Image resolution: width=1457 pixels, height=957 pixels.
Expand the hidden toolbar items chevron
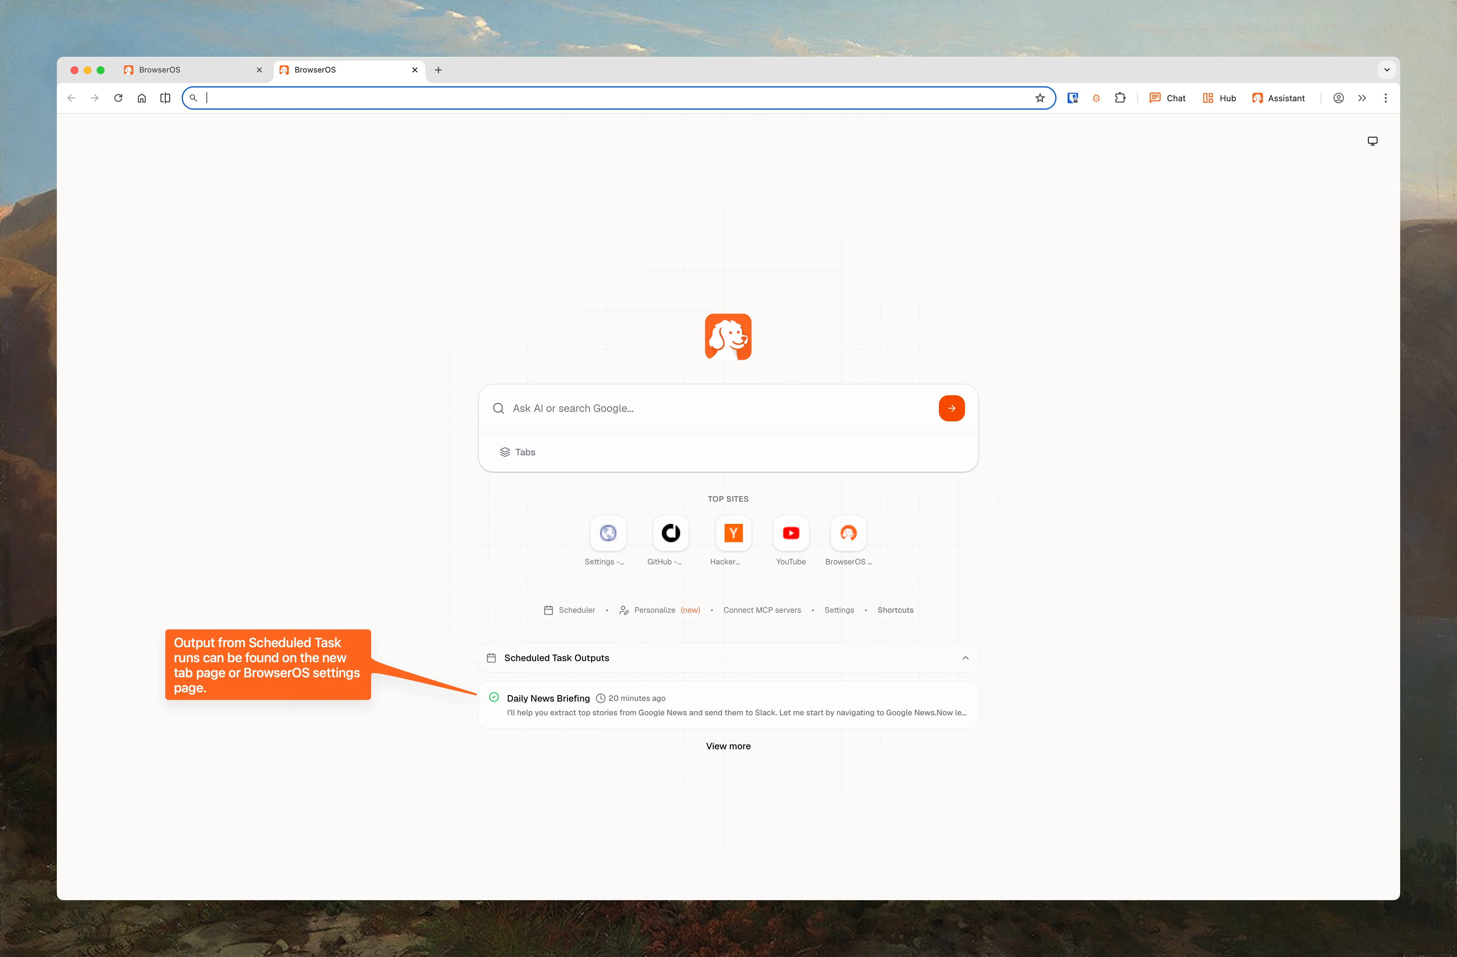coord(1362,98)
